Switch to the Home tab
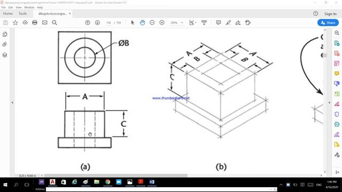Screen dimensions: 342x192 pyautogui.click(x=8, y=13)
